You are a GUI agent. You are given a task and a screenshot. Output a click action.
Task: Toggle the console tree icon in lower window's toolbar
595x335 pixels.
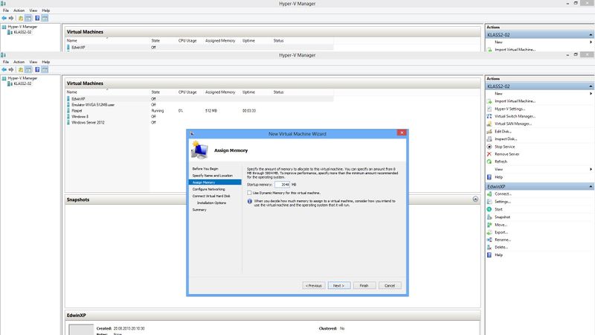tap(28, 69)
